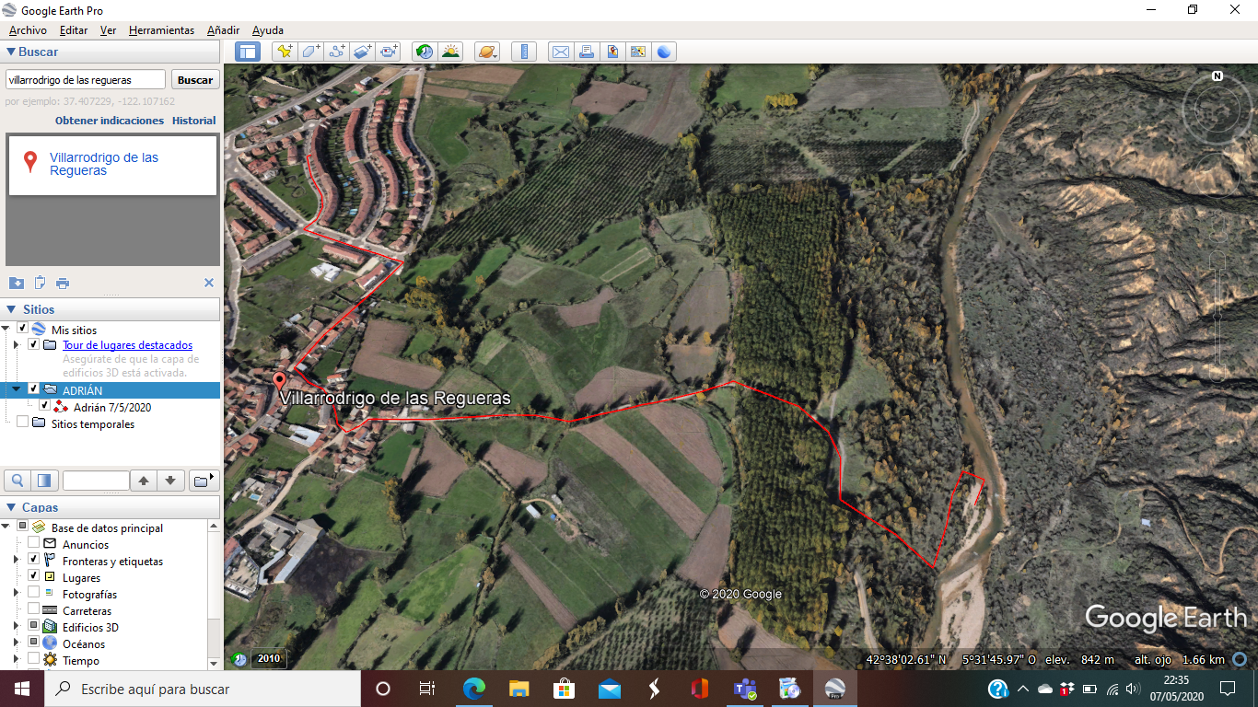Click the view in Google Maps icon
The height and width of the screenshot is (707, 1258).
[637, 52]
